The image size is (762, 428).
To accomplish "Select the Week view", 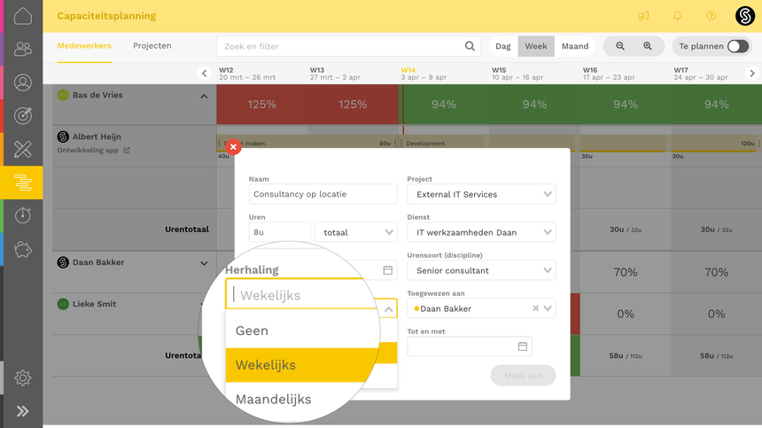I will (536, 46).
